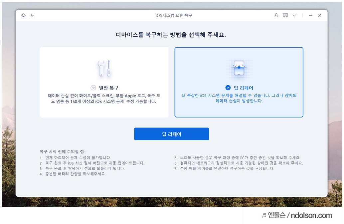This screenshot has height=224, width=344.
Task: Click the blue 딥 리페어 button
Action: [x=171, y=134]
